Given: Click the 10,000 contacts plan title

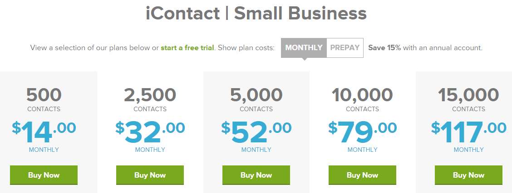Looking at the screenshot, I should [363, 99].
